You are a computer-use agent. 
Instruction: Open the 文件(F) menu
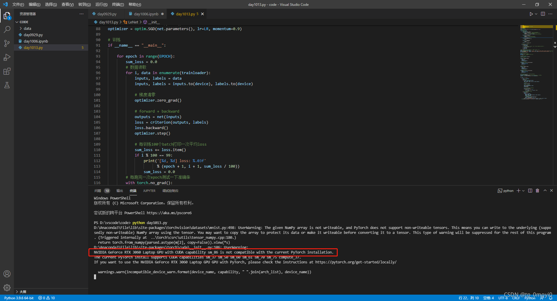click(x=18, y=4)
